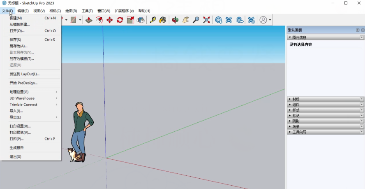Select the Rotate tool
Viewport: 365px width, 189px height.
pyautogui.click(x=120, y=20)
